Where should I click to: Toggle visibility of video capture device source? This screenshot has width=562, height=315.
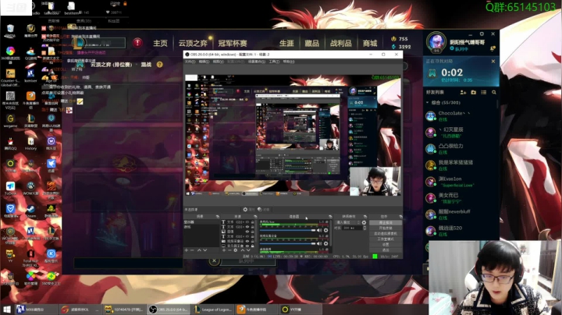247,241
